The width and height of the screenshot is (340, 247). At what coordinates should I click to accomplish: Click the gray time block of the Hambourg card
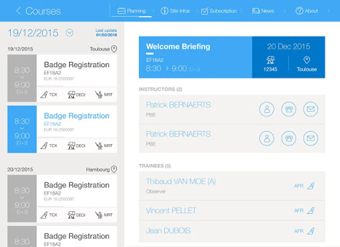tap(22, 198)
